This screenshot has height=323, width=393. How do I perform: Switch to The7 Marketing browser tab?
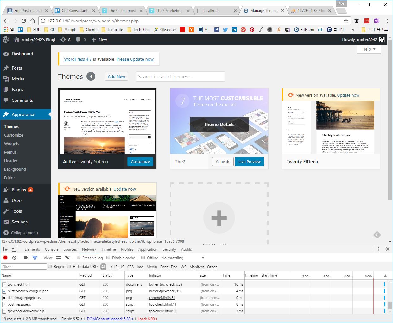[x=169, y=10]
